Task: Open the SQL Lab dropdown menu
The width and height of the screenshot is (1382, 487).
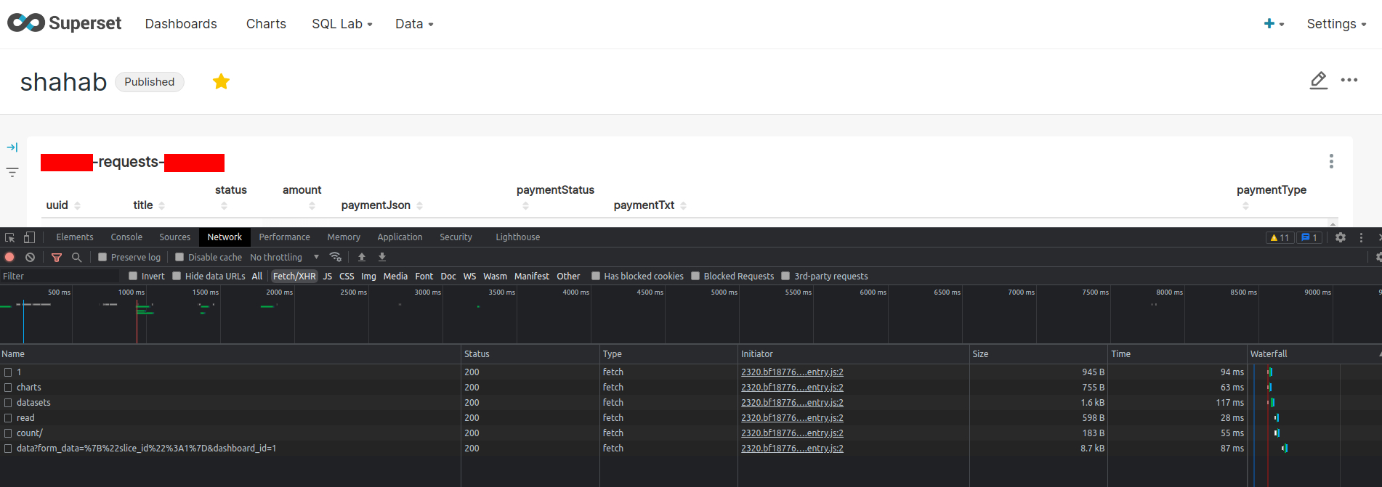Action: [x=342, y=24]
